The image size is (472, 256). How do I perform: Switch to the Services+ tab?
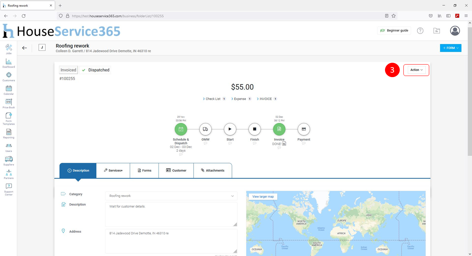tap(113, 170)
